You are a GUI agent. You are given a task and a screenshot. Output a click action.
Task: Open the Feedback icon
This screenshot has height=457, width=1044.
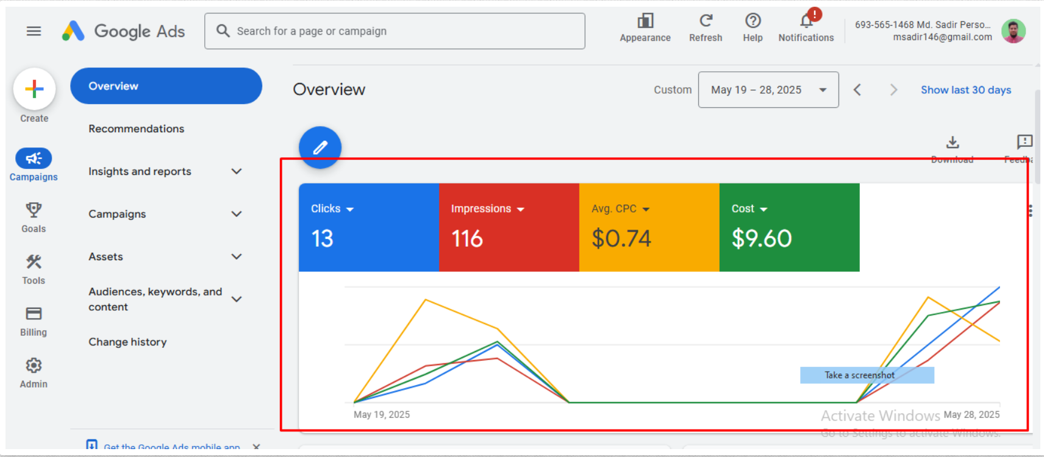pos(1024,142)
